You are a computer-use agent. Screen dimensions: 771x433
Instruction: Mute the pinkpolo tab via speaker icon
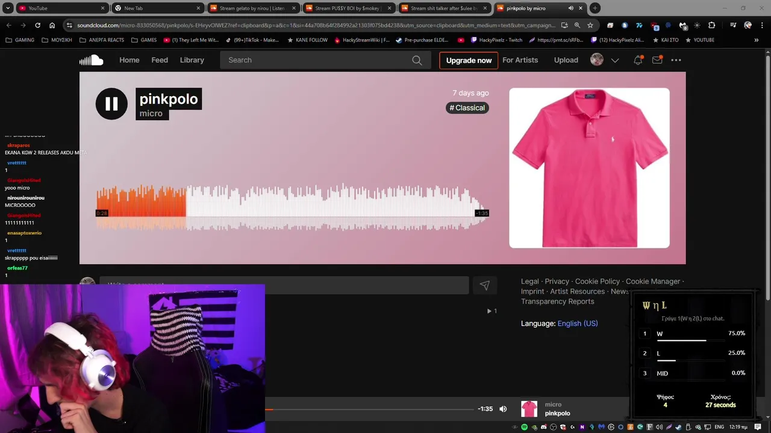[570, 8]
